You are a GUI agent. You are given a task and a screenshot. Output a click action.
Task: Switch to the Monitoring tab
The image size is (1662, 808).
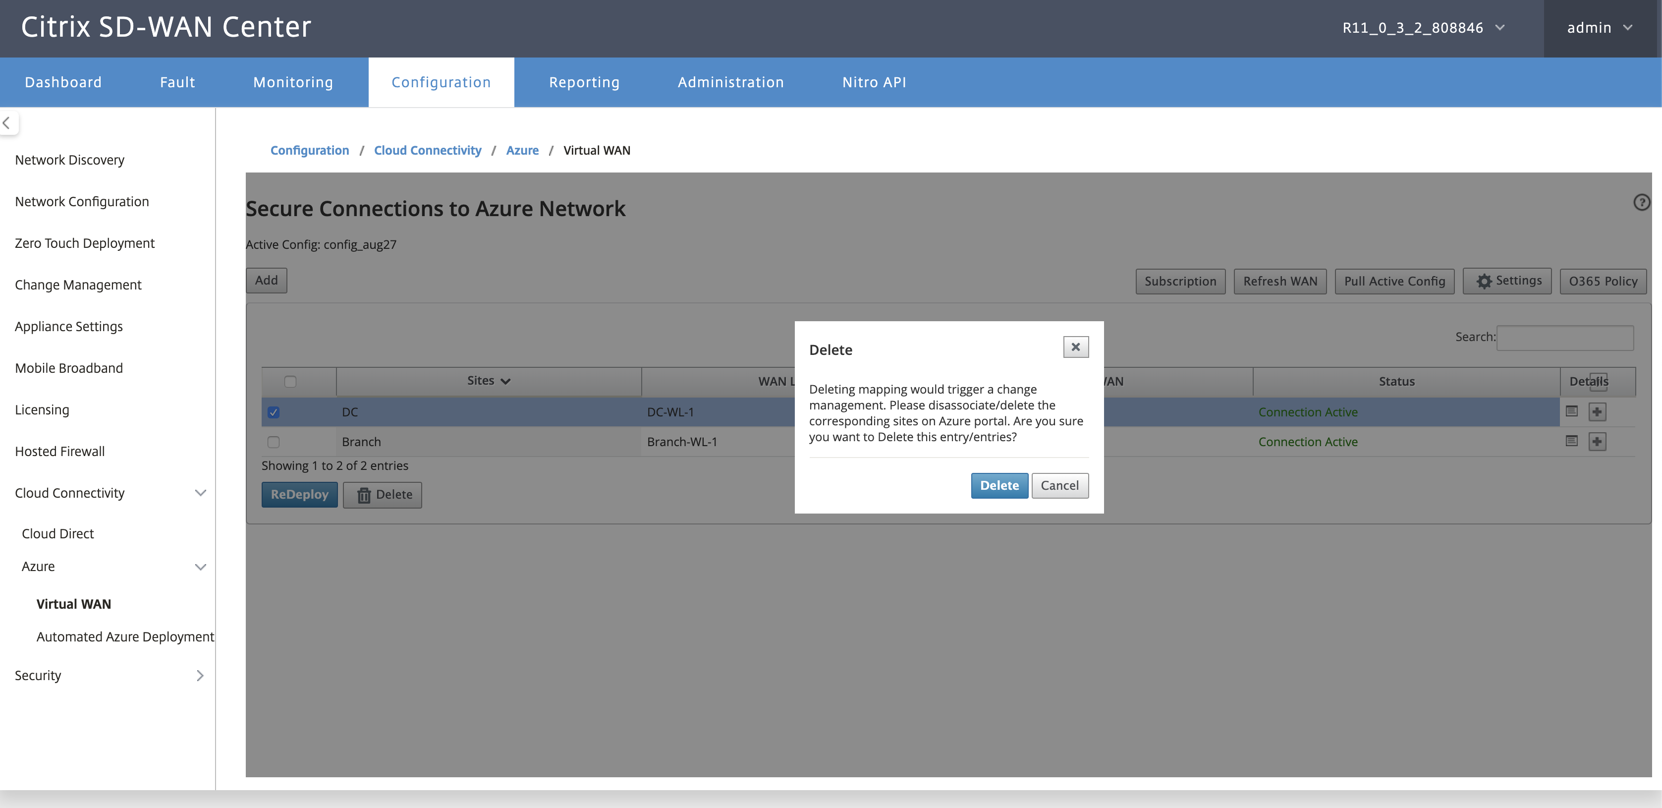[x=293, y=82]
